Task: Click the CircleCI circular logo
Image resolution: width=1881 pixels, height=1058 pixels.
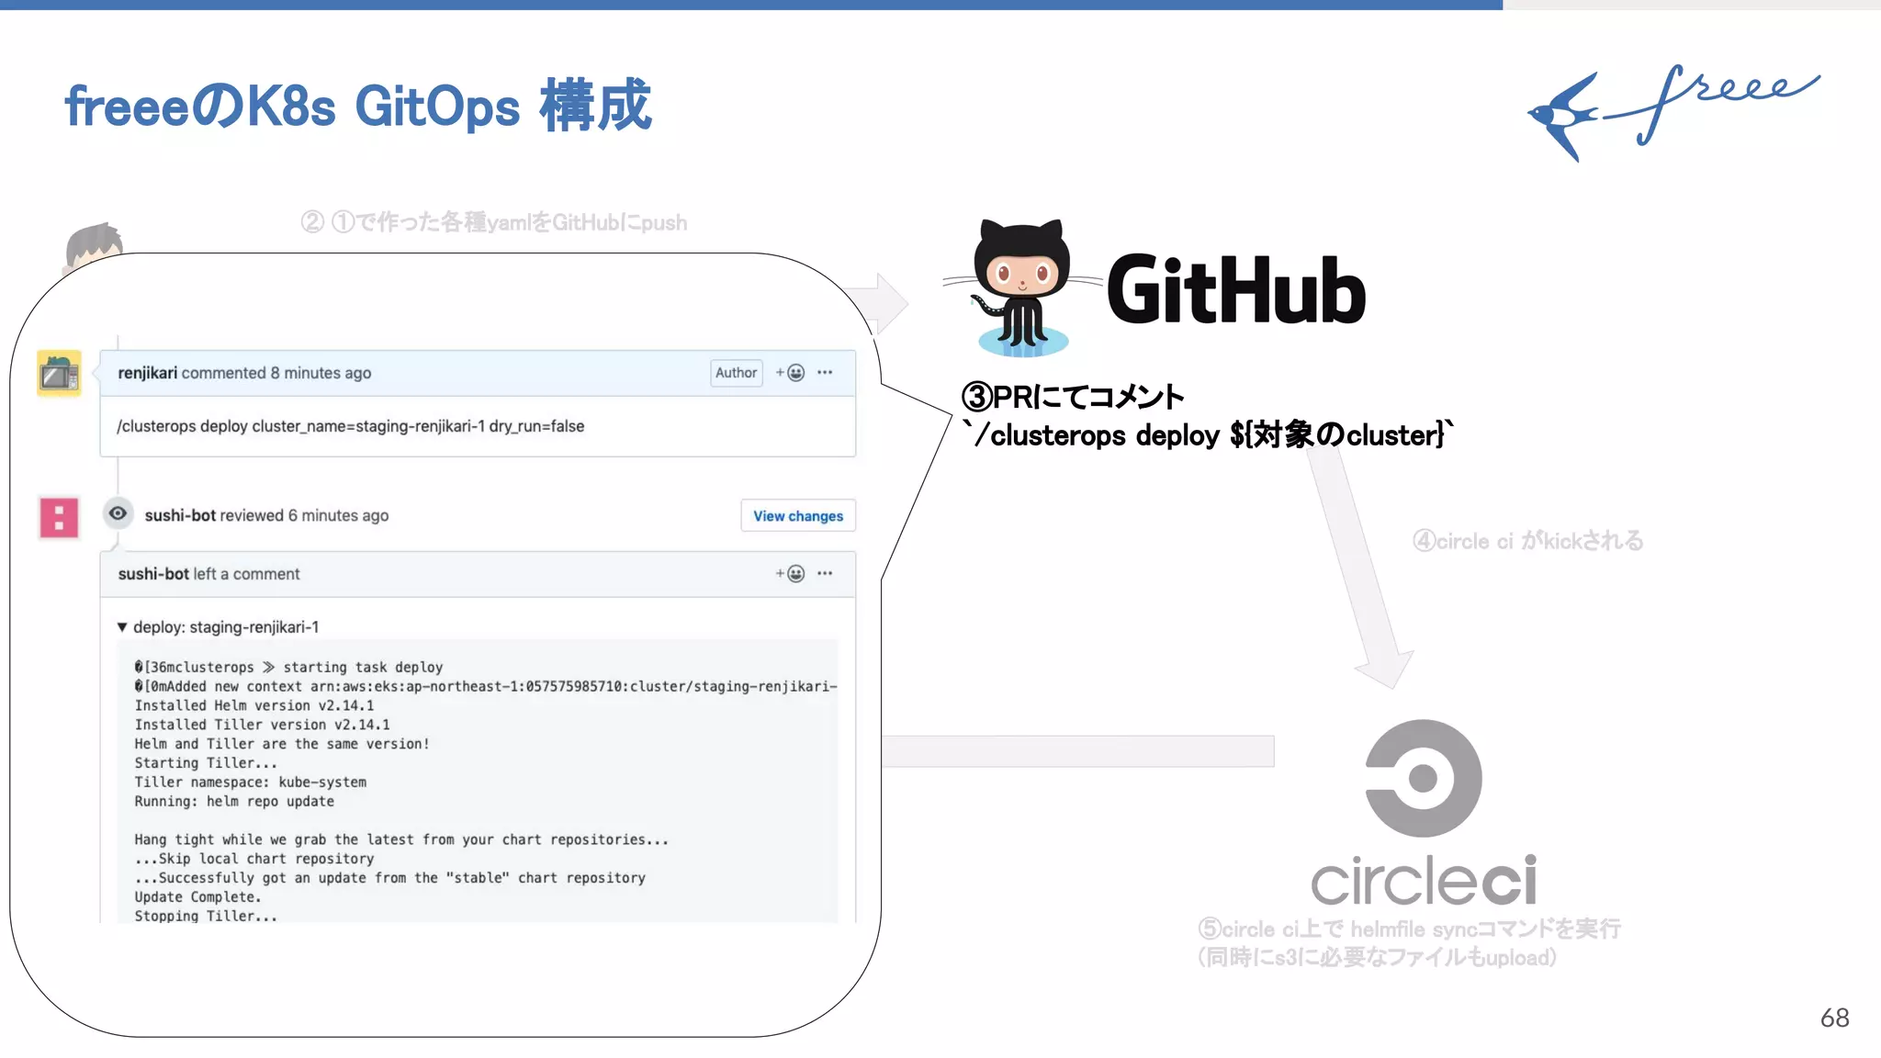Action: pos(1423,778)
